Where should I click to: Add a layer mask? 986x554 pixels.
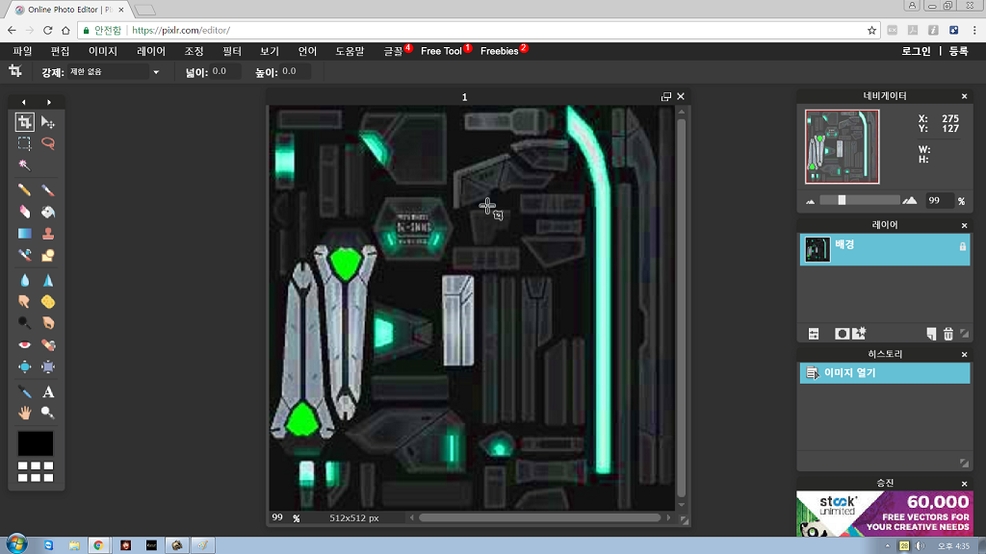842,334
